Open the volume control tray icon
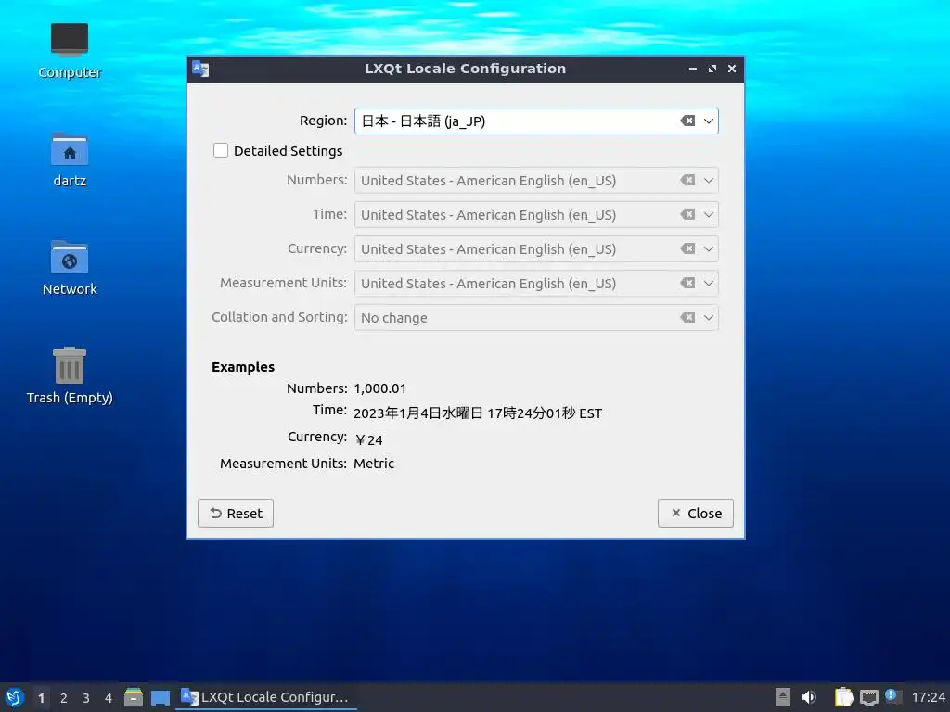 click(x=809, y=697)
